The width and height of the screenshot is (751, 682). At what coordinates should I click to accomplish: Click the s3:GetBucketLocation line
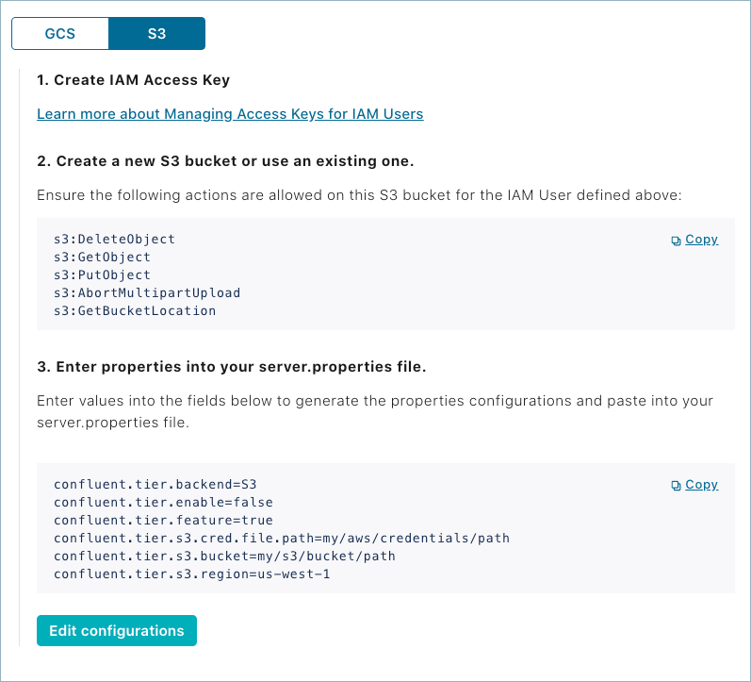coord(135,310)
